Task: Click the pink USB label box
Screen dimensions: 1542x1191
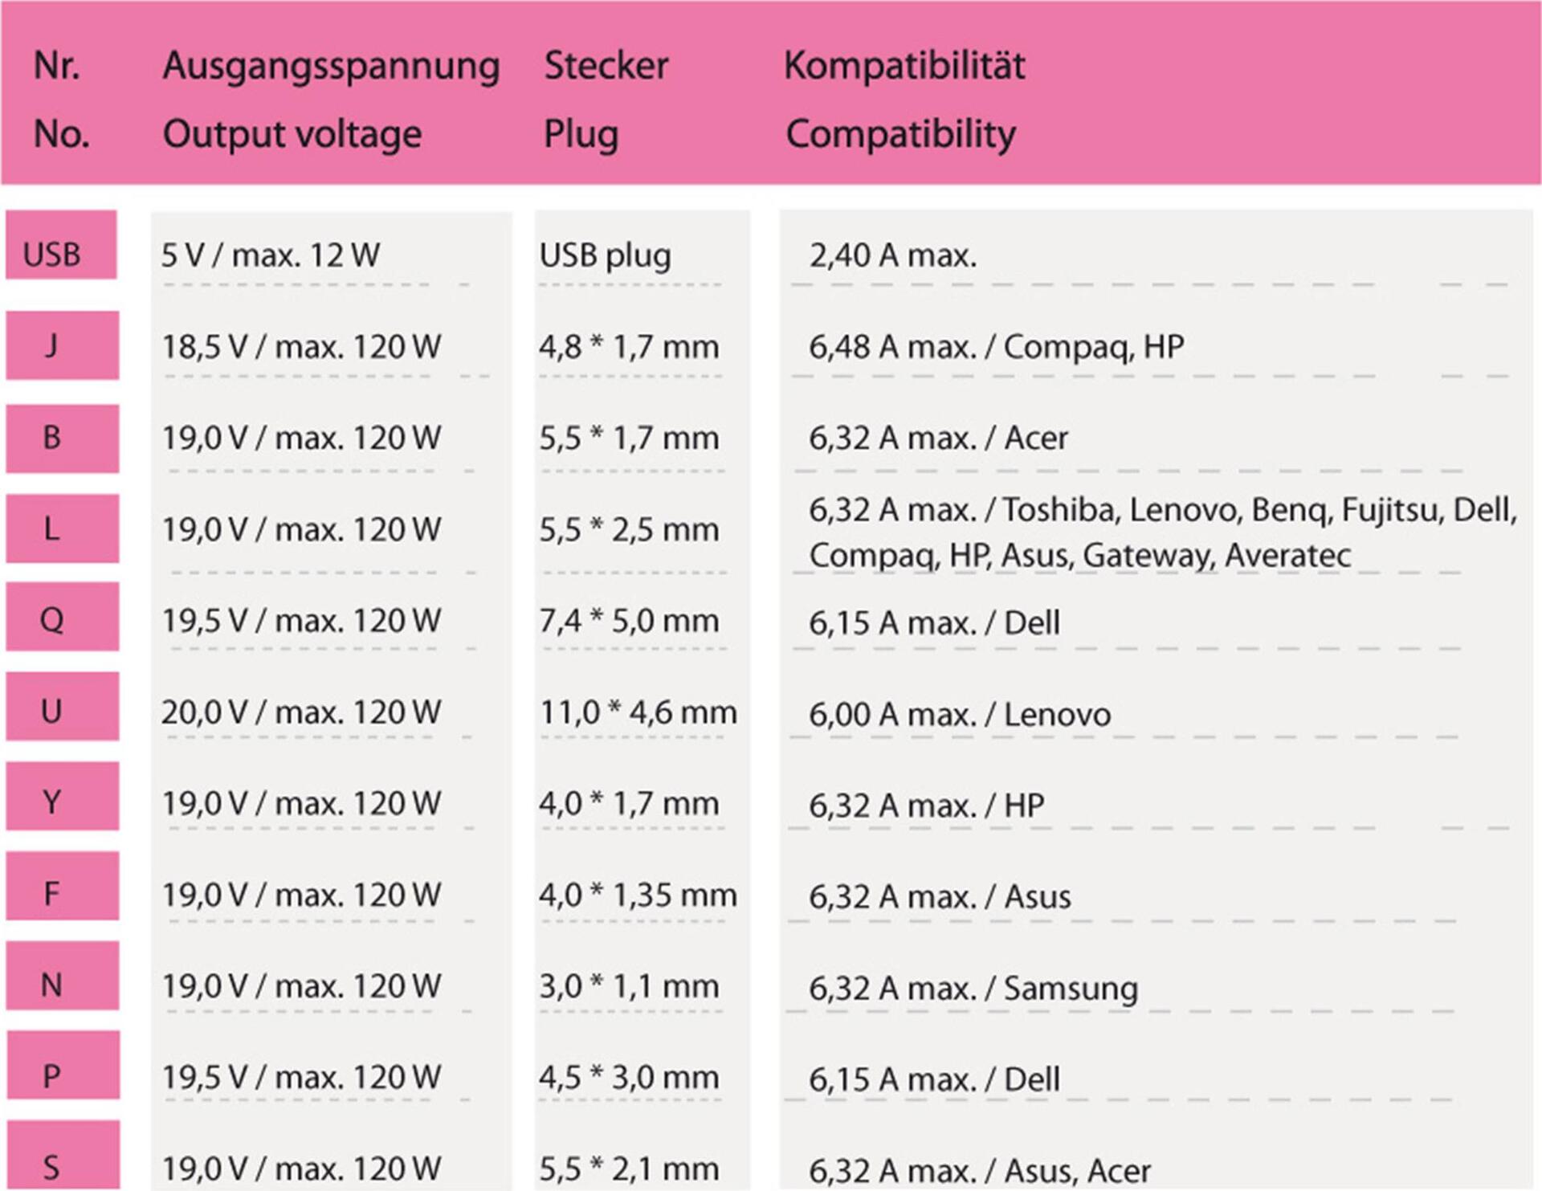Action: click(x=61, y=245)
